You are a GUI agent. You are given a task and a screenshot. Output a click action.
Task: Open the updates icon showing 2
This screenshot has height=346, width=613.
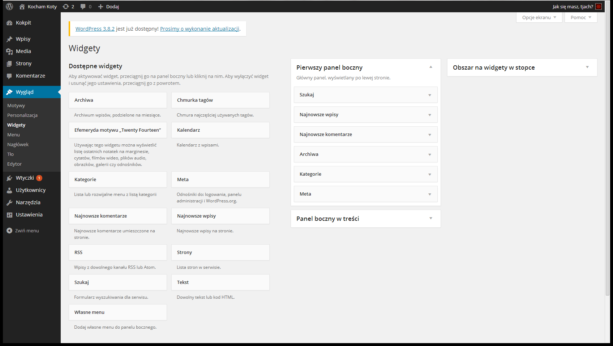[x=66, y=6]
